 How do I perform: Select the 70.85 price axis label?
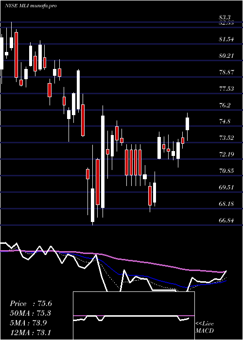226,171
